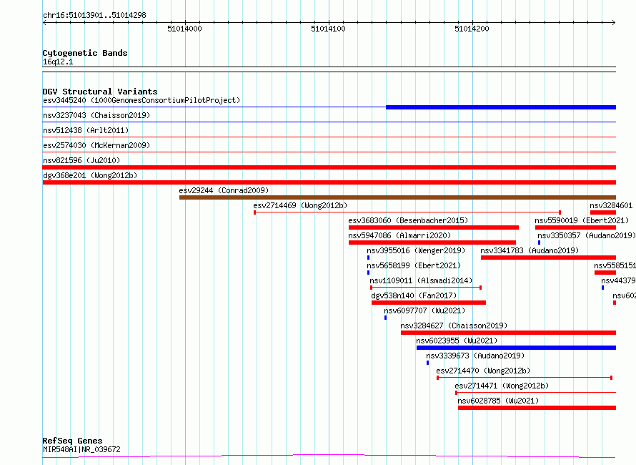Click the dgv538n140 red variant bar
This screenshot has width=636, height=465.
tap(429, 303)
